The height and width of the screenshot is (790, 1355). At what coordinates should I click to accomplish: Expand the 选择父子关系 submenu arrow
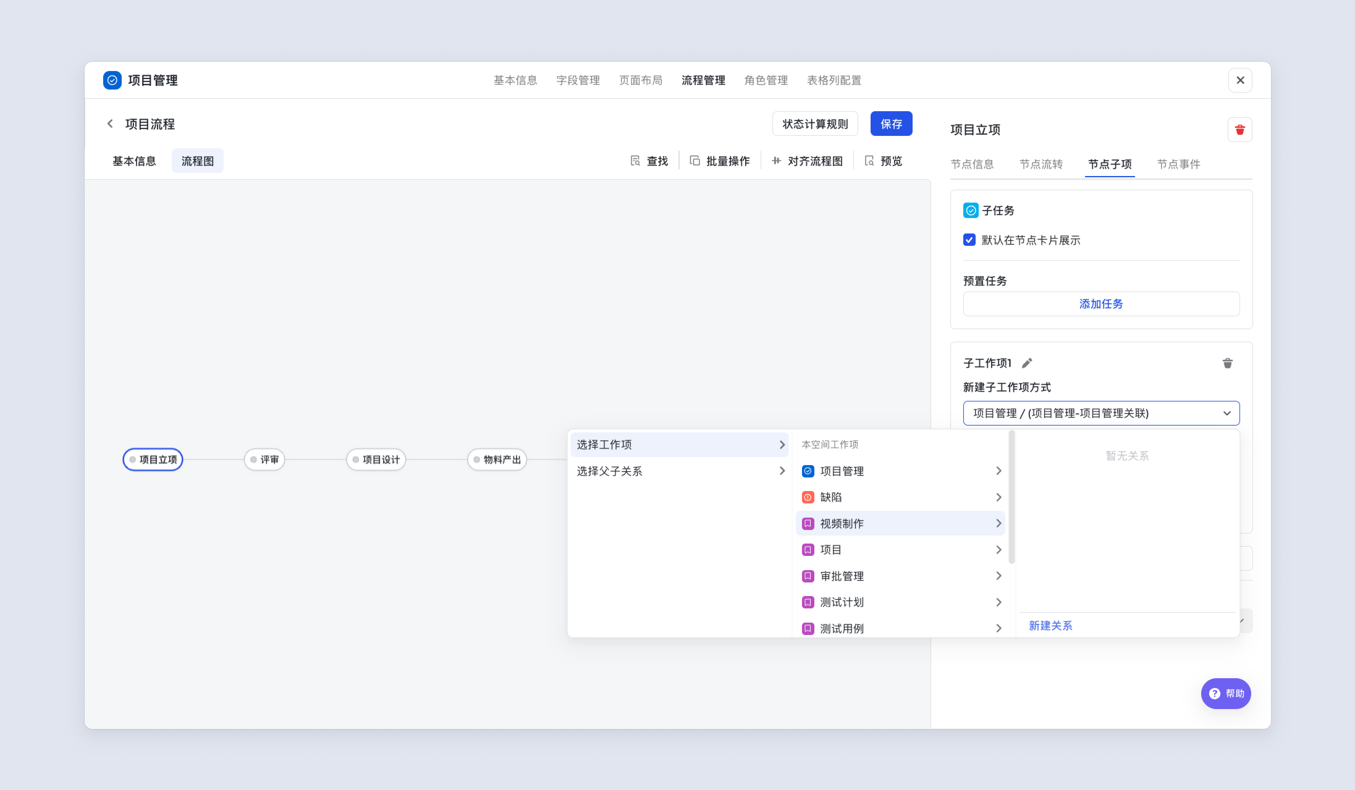782,471
